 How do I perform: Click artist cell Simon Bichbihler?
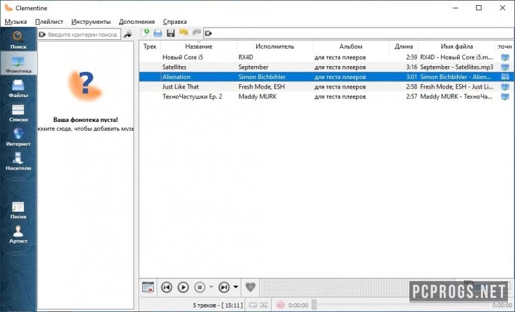(262, 77)
